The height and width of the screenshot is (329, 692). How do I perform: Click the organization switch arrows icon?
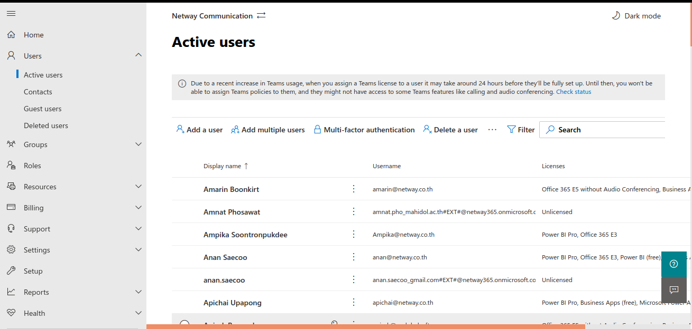pos(261,16)
